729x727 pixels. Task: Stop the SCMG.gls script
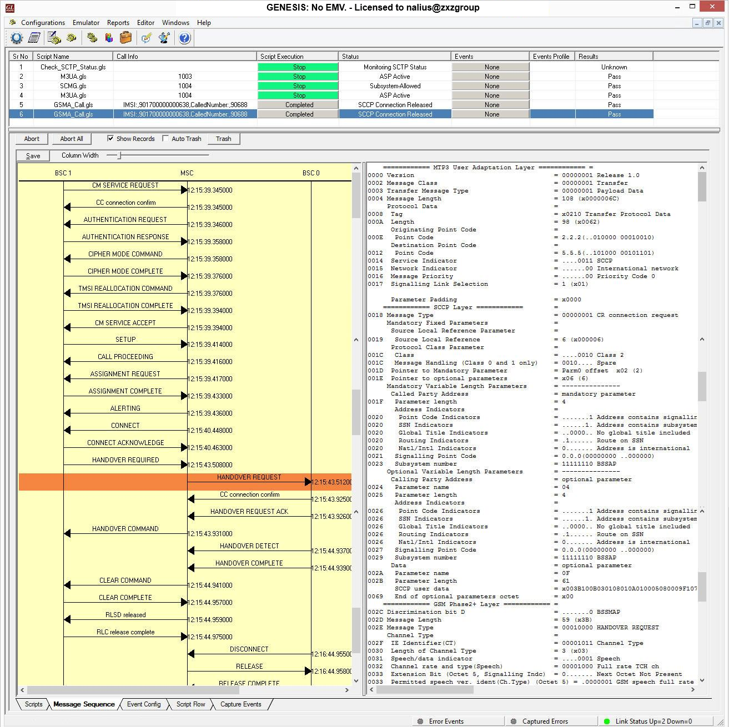pyautogui.click(x=299, y=86)
